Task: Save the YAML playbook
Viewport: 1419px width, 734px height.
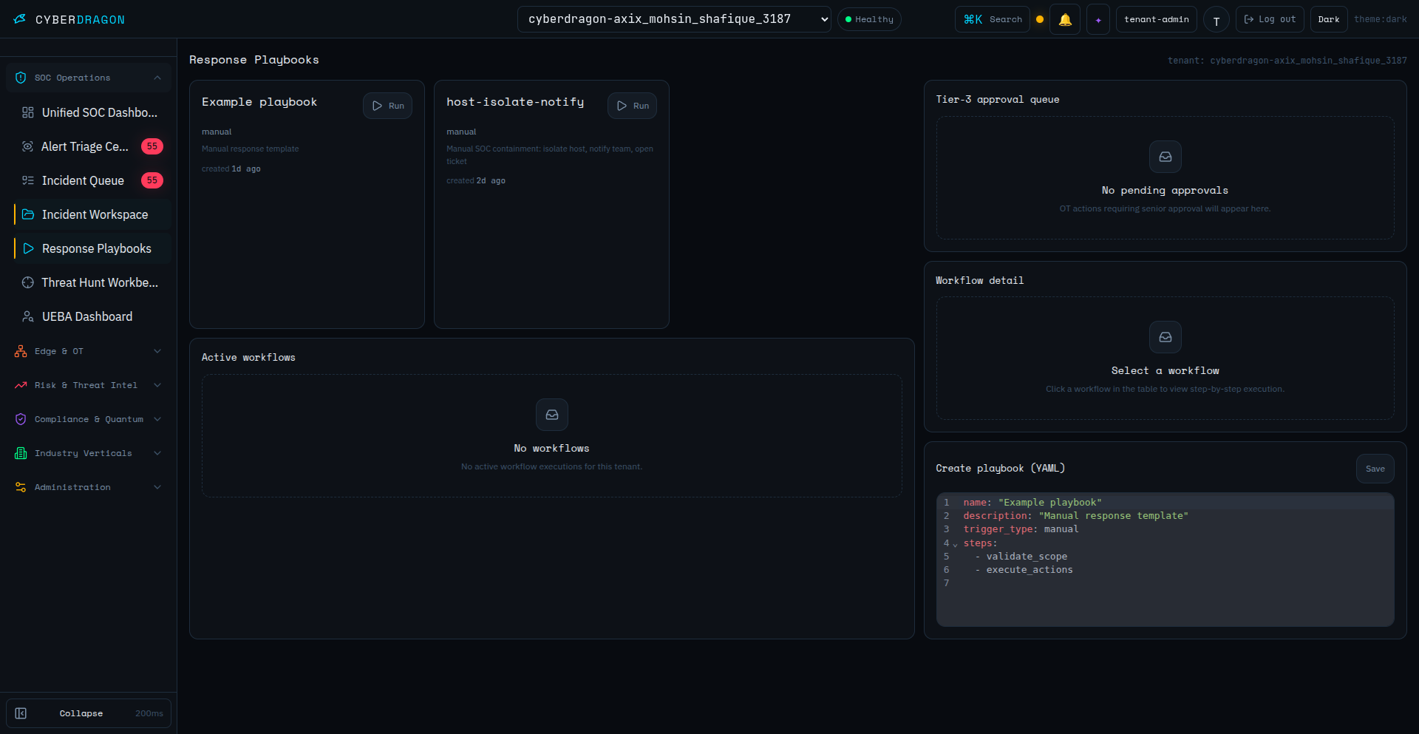Action: (x=1375, y=469)
